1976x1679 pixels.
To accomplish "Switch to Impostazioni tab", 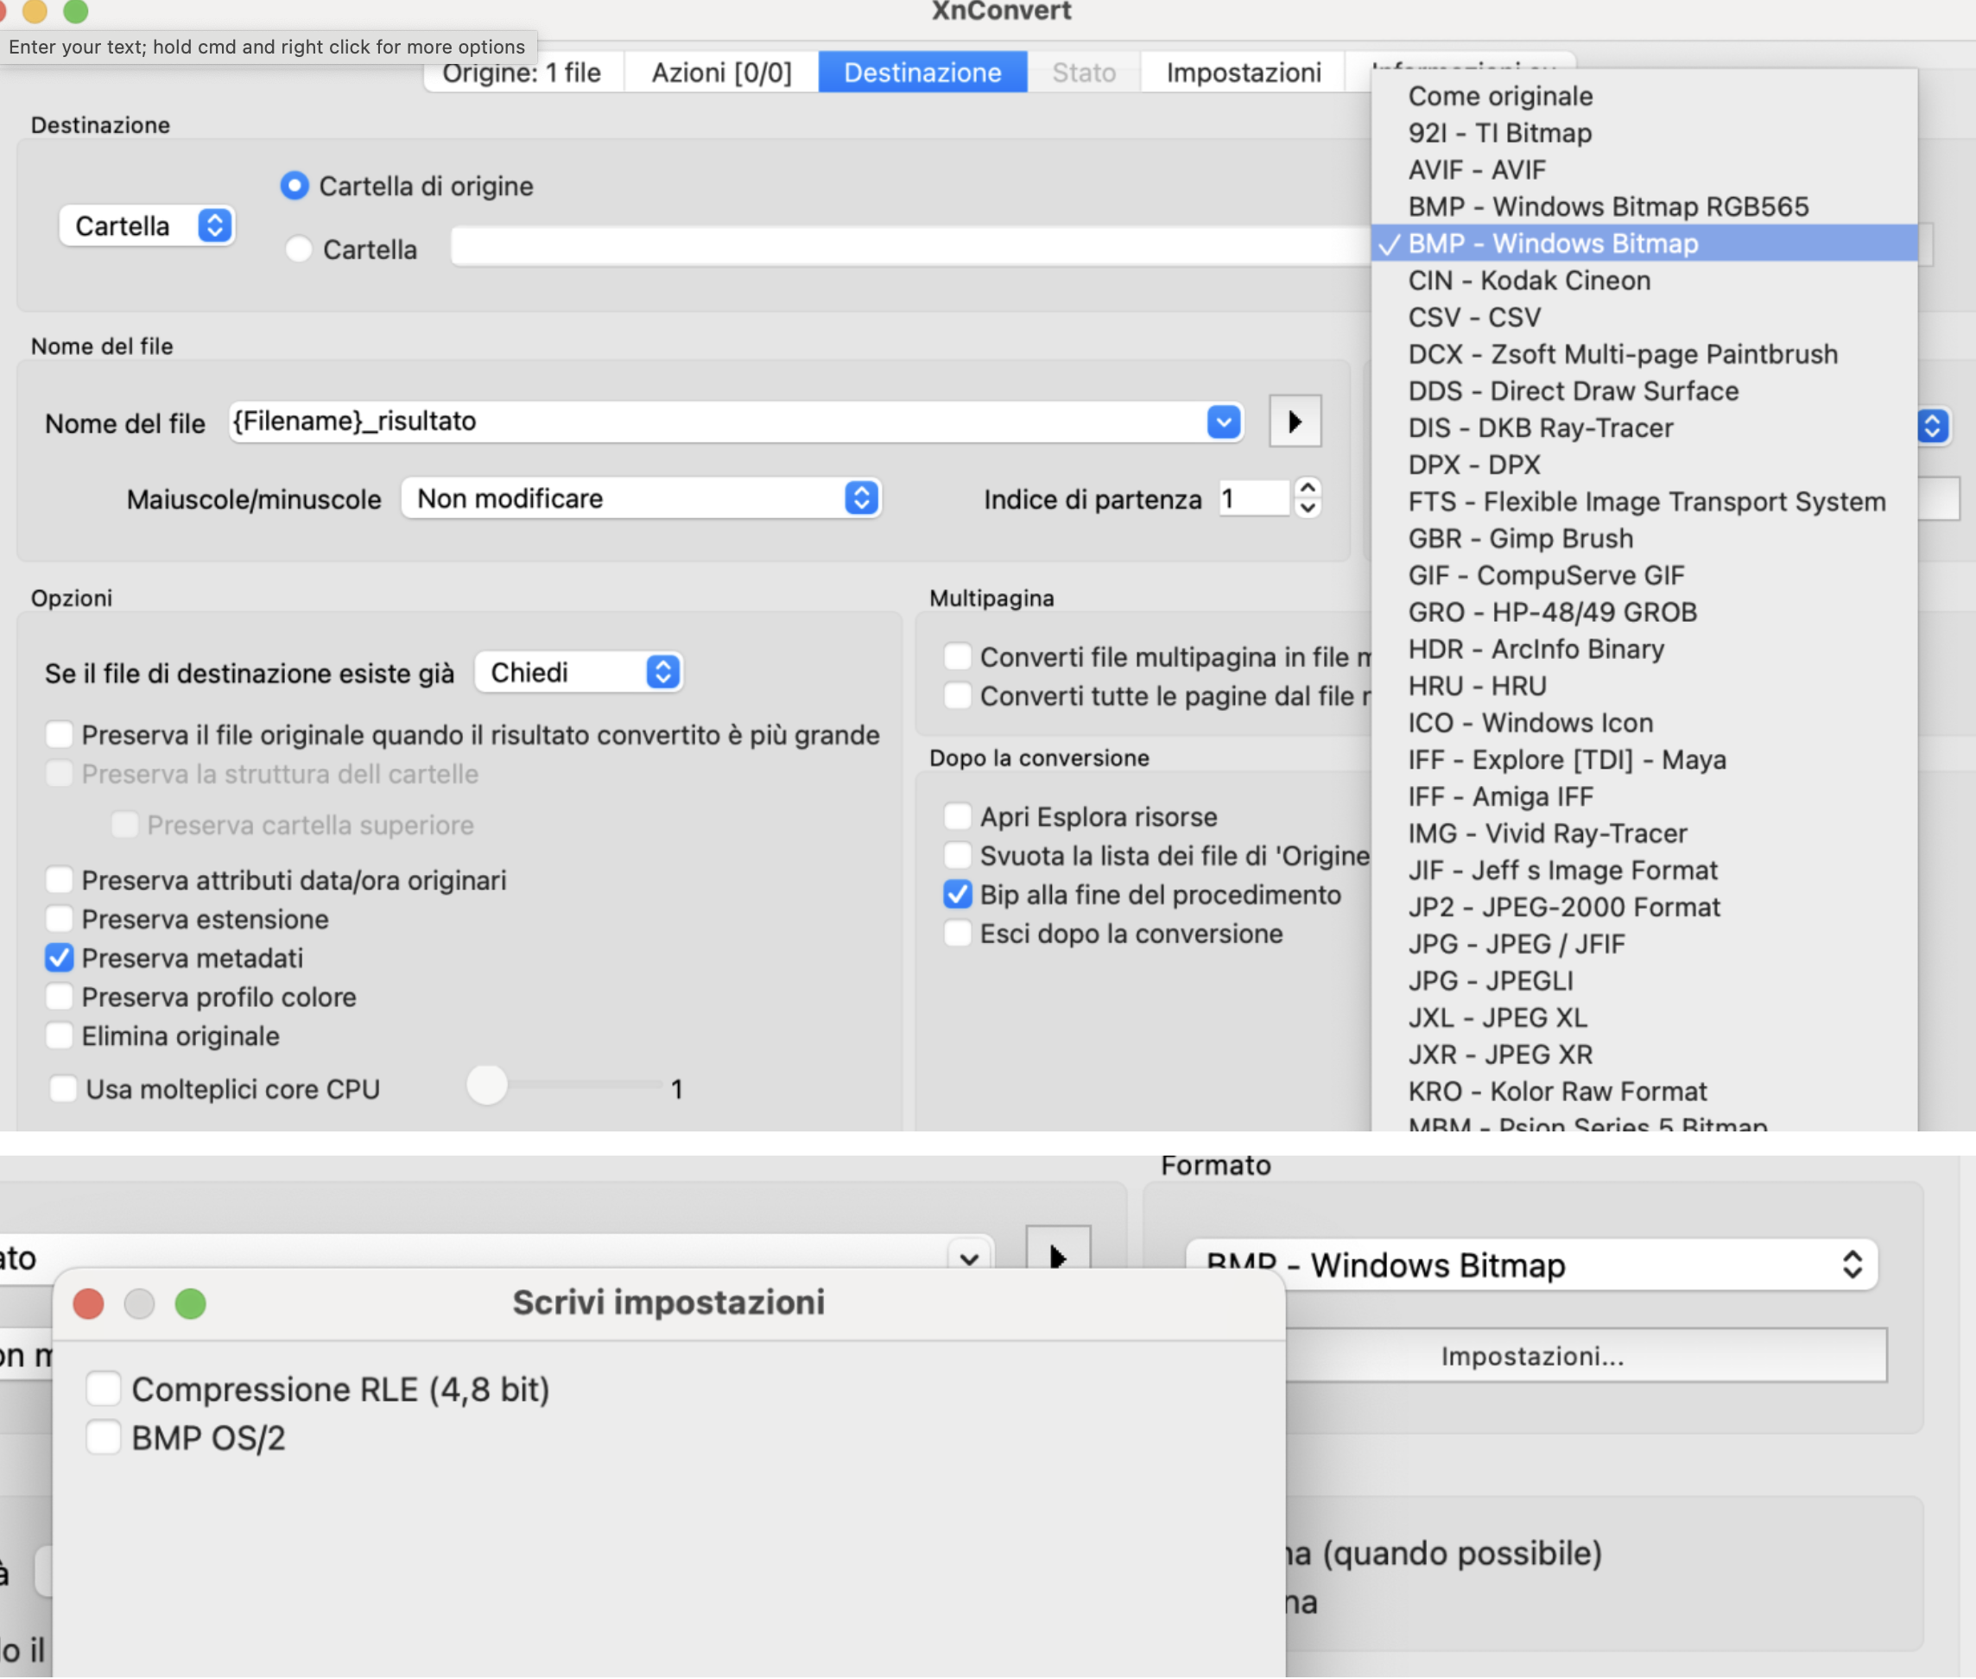I will pyautogui.click(x=1243, y=73).
